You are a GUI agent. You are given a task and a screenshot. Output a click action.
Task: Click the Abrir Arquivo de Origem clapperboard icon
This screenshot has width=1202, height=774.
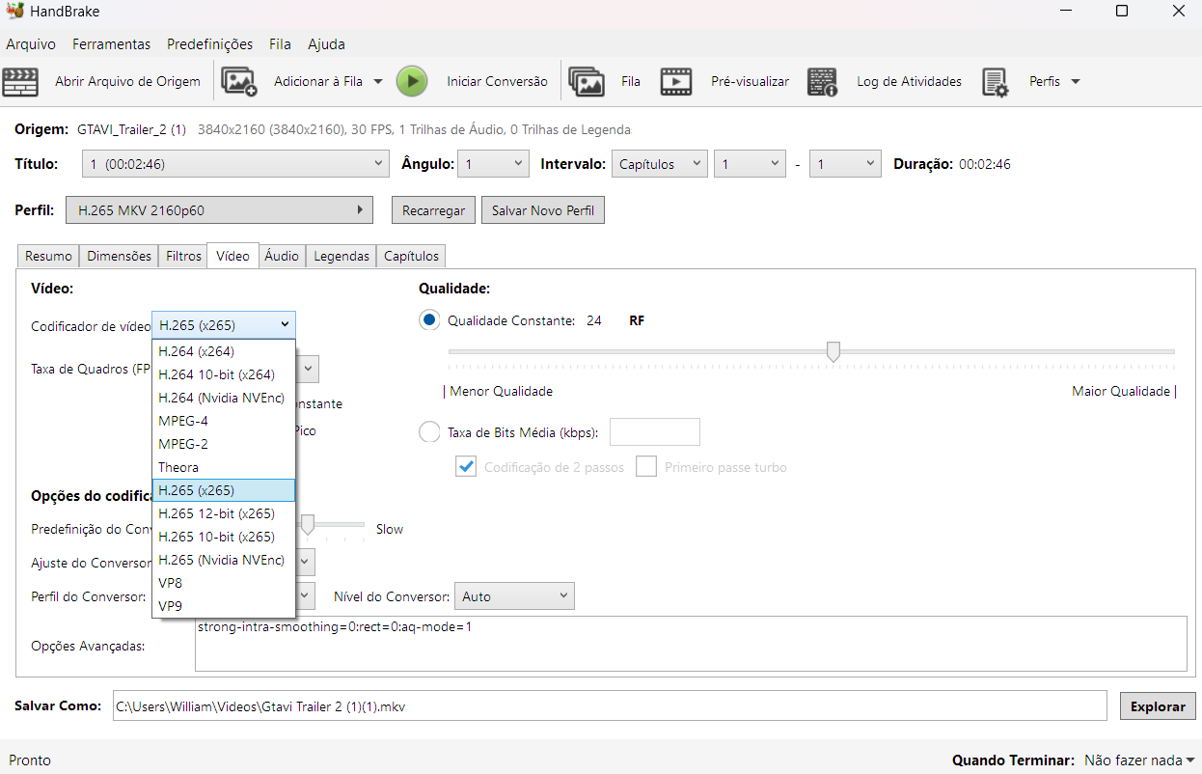(20, 82)
